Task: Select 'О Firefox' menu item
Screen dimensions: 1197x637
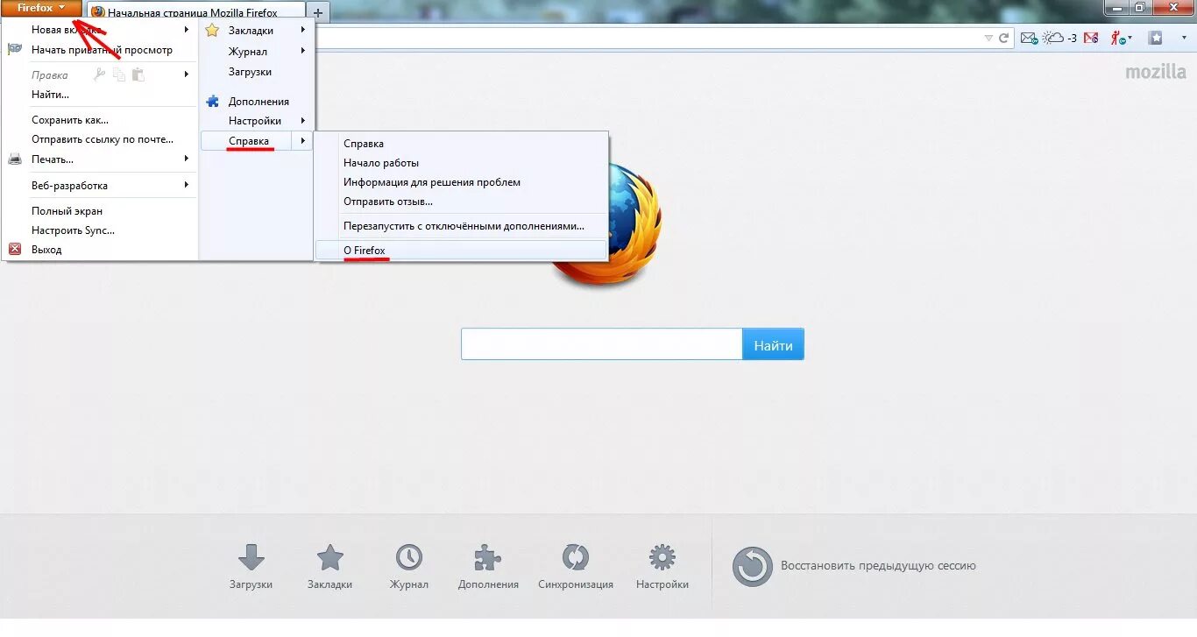Action: click(x=462, y=251)
